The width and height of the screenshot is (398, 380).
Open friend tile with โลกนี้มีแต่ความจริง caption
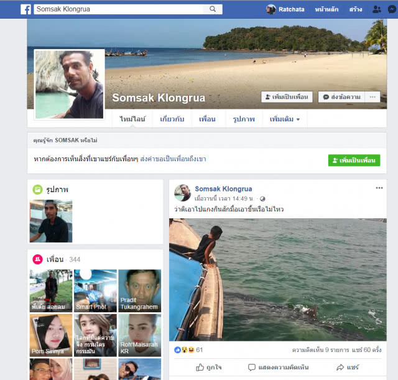tap(95, 335)
